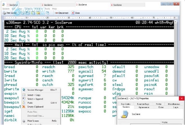This screenshot has height=125, width=185.
Task: Choose Paste from the context menu
Action: 41,103
